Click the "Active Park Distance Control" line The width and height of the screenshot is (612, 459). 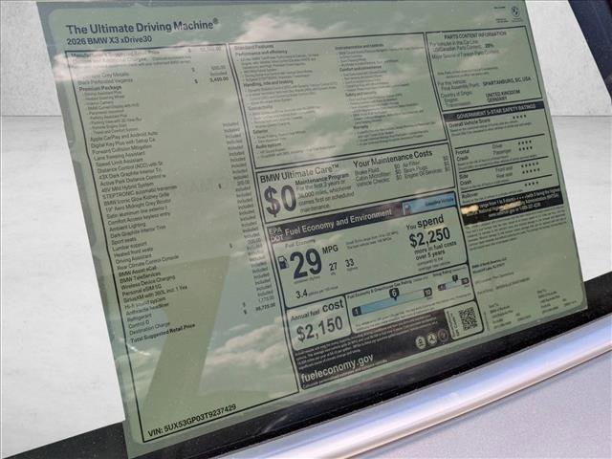(133, 180)
